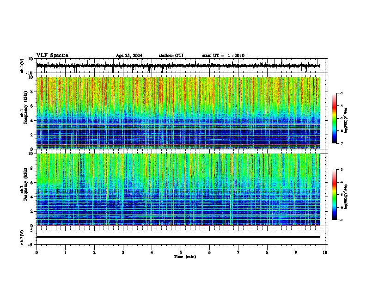Click the ch.1 color bar PSD unit label
Screen dimensions: 366x283
(x=346, y=120)
